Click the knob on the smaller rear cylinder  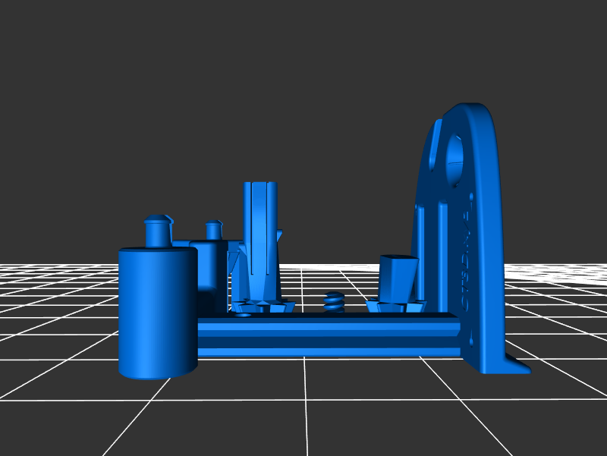tap(213, 229)
